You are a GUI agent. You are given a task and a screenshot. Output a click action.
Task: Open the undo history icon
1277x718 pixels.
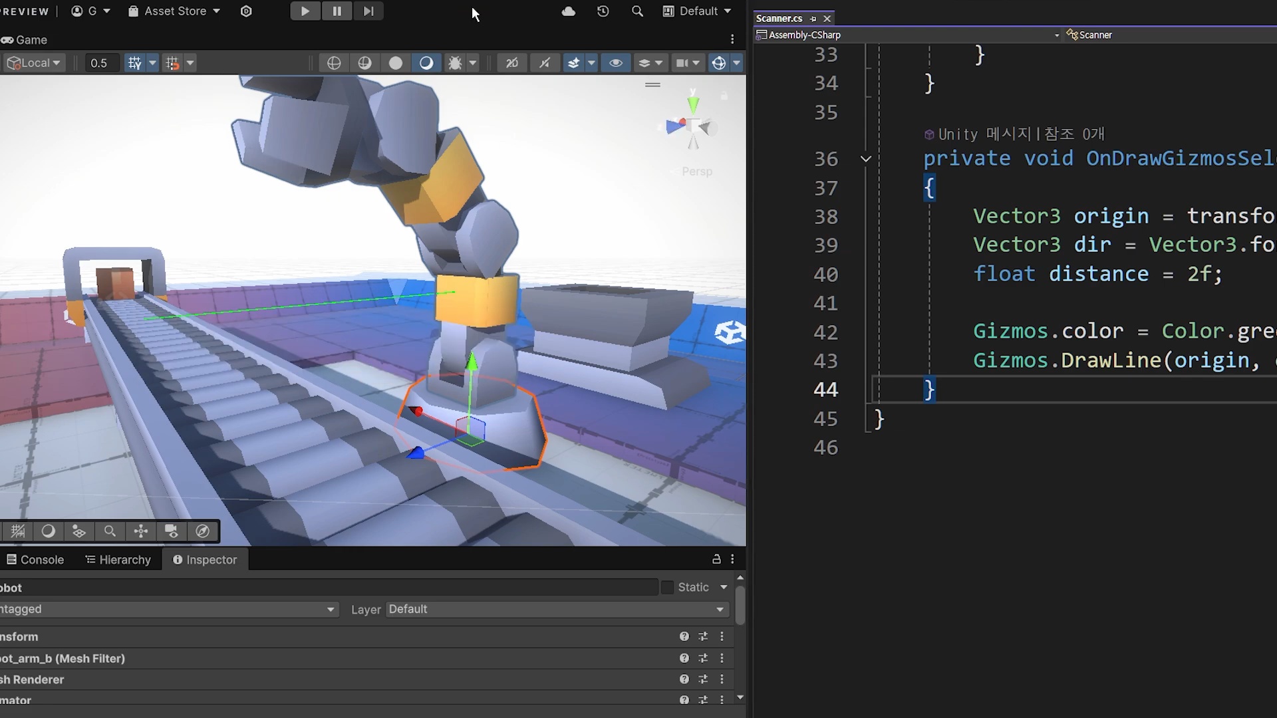click(603, 11)
